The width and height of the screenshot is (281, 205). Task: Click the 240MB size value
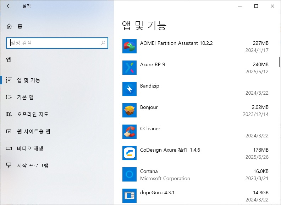coord(260,64)
